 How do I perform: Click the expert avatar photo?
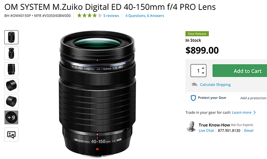point(191,127)
